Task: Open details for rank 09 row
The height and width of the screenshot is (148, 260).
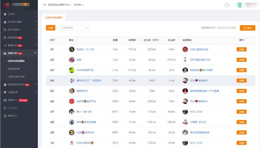Action: (241, 133)
